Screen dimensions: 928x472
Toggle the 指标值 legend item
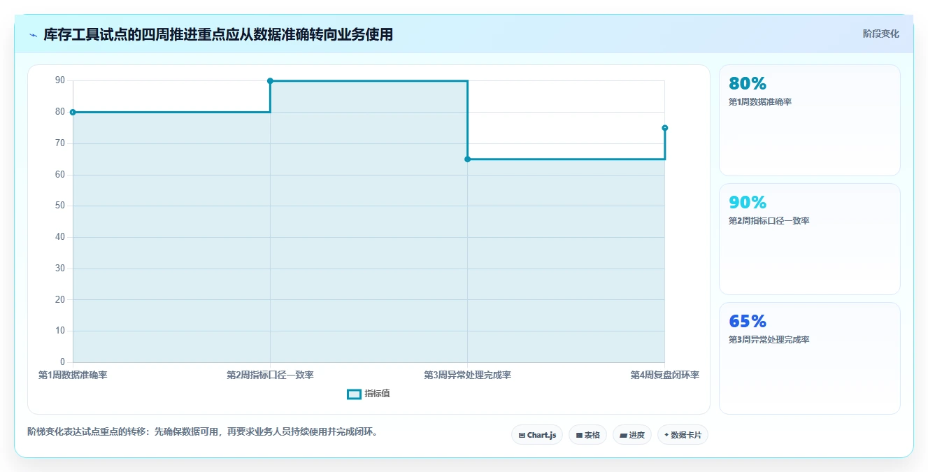click(369, 394)
